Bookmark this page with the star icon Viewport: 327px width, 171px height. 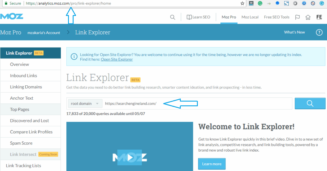click(x=242, y=3)
